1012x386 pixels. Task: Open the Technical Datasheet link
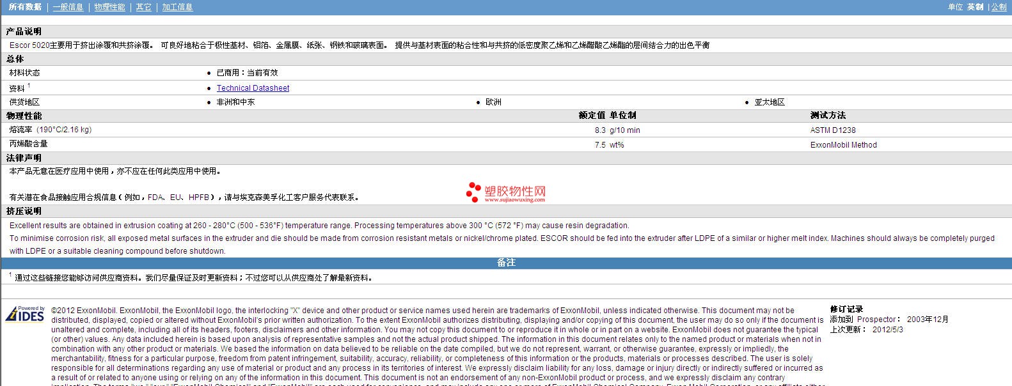(x=253, y=88)
